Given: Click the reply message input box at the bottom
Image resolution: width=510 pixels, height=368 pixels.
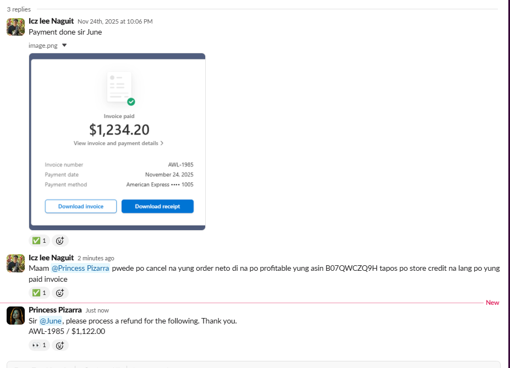Looking at the screenshot, I should point(253,365).
